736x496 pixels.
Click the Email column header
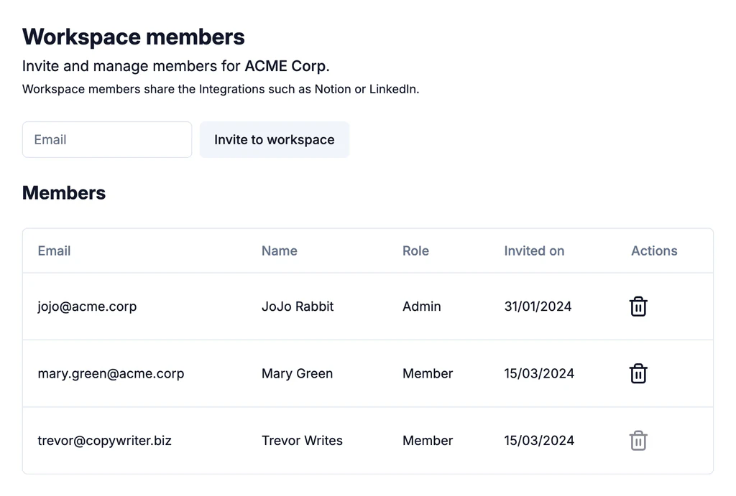coord(54,251)
